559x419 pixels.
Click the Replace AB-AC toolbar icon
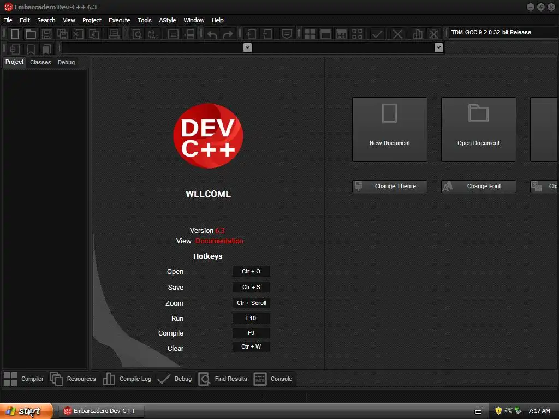[x=153, y=34]
